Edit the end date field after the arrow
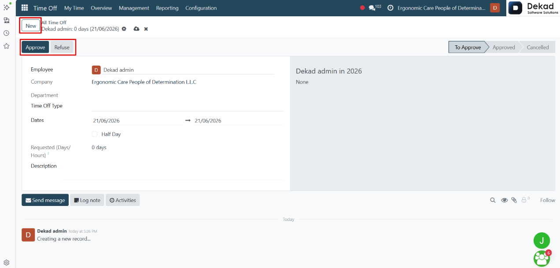 coord(239,121)
